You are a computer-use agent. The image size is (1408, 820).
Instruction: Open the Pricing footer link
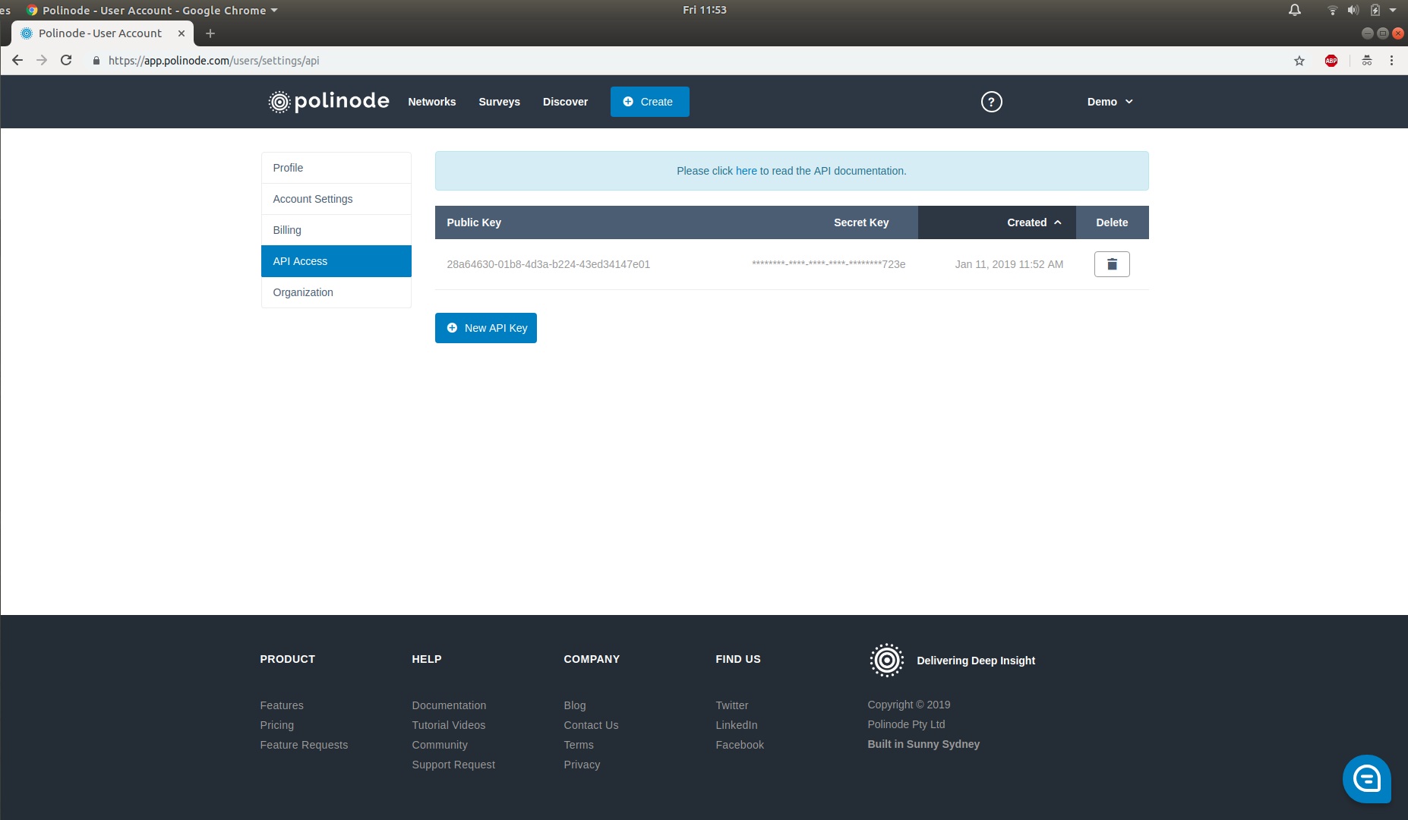pos(276,725)
